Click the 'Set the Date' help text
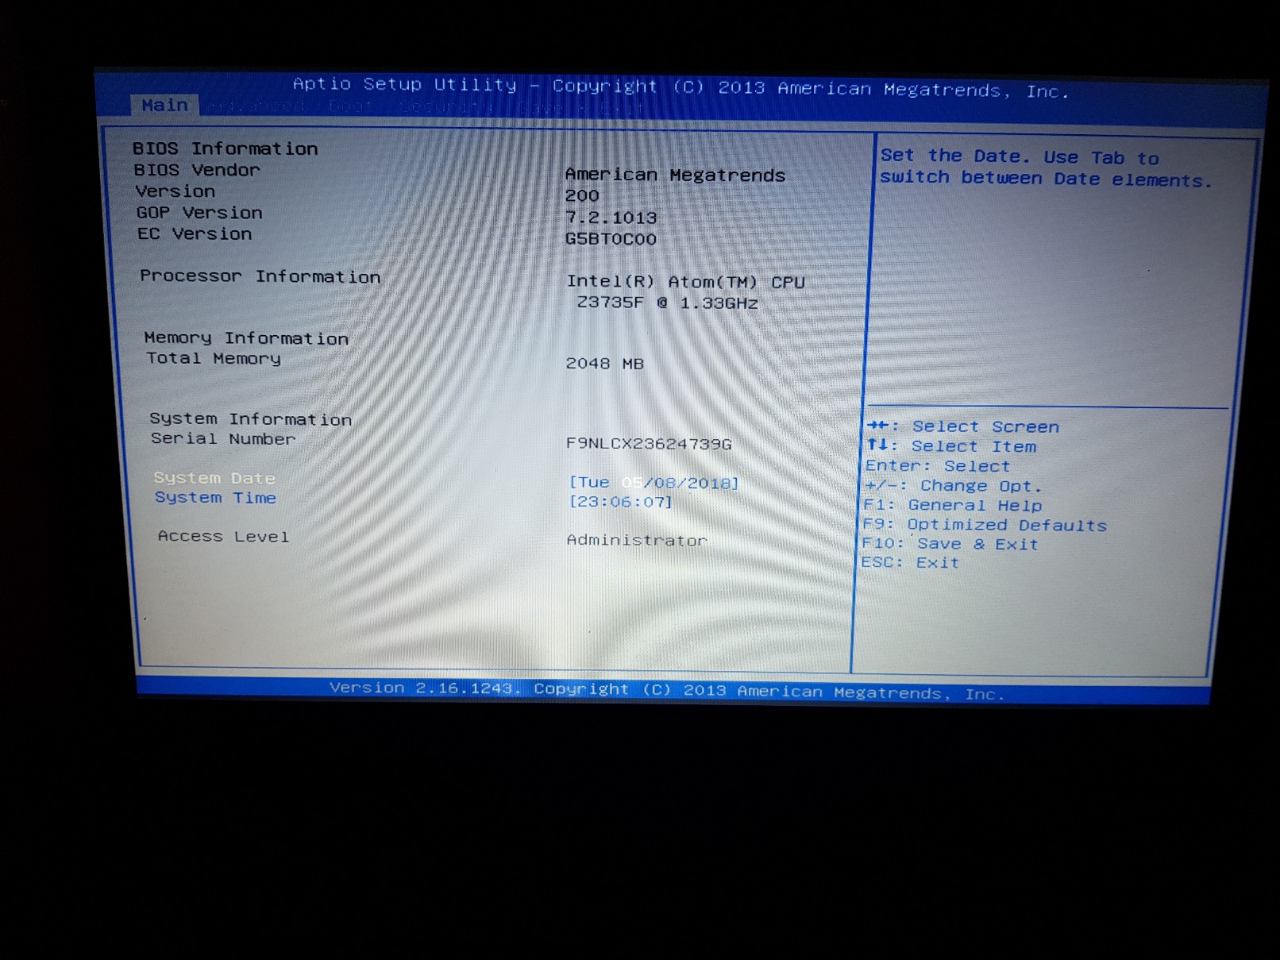Image resolution: width=1280 pixels, height=960 pixels. [x=1047, y=168]
